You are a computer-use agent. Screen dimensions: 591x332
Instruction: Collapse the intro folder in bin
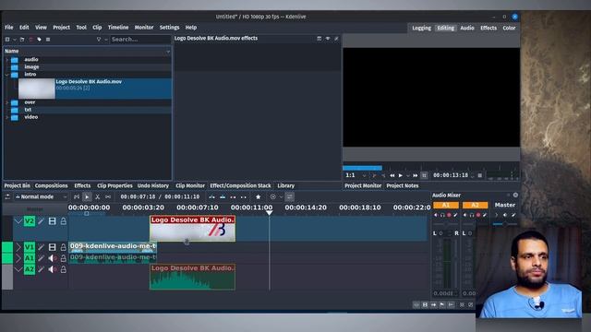pos(6,75)
